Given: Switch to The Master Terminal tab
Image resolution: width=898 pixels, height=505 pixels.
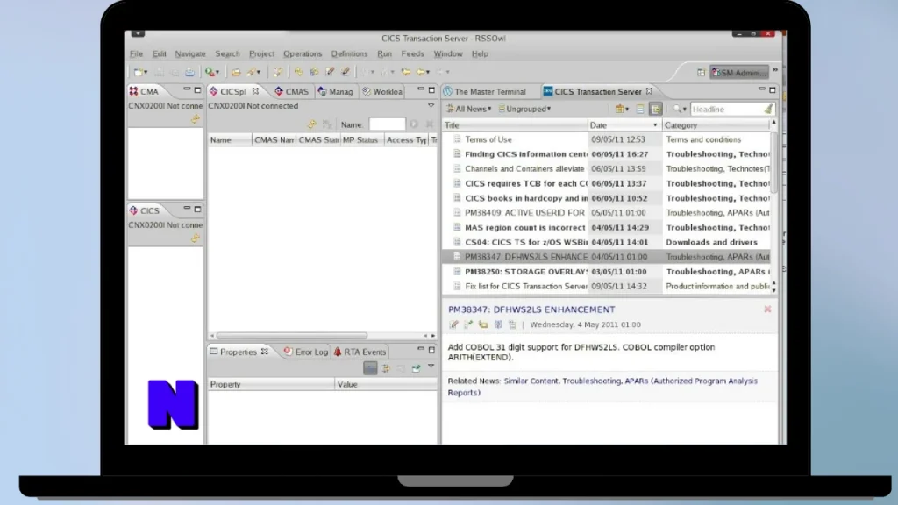Looking at the screenshot, I should pos(484,91).
